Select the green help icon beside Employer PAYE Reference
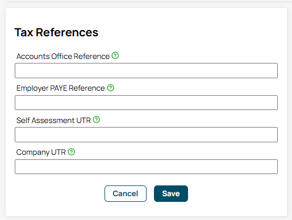The height and width of the screenshot is (220, 292). (x=111, y=88)
